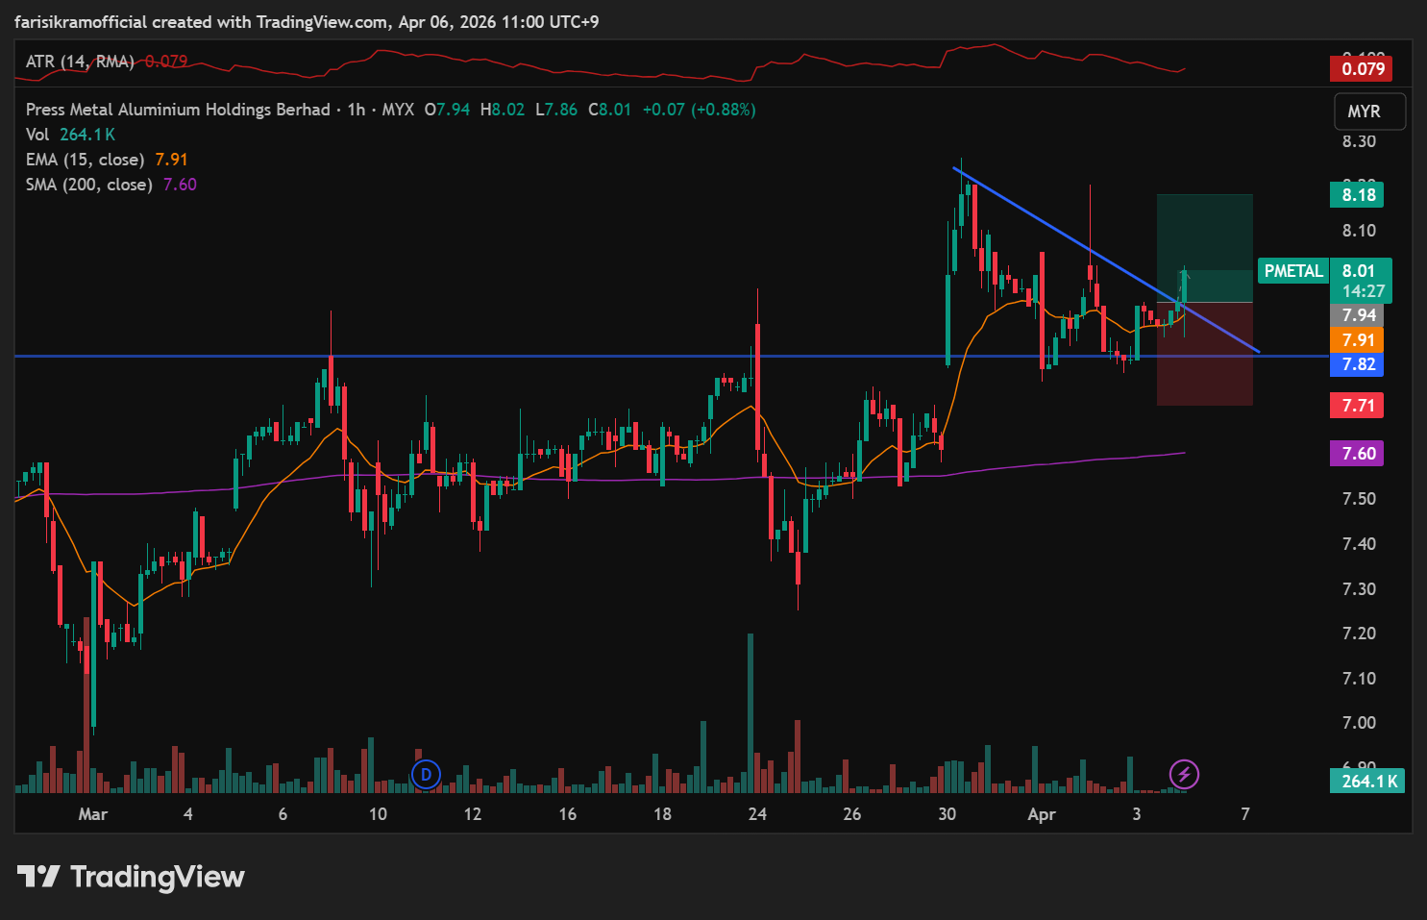Click the current price label 8.01

pos(1359,271)
